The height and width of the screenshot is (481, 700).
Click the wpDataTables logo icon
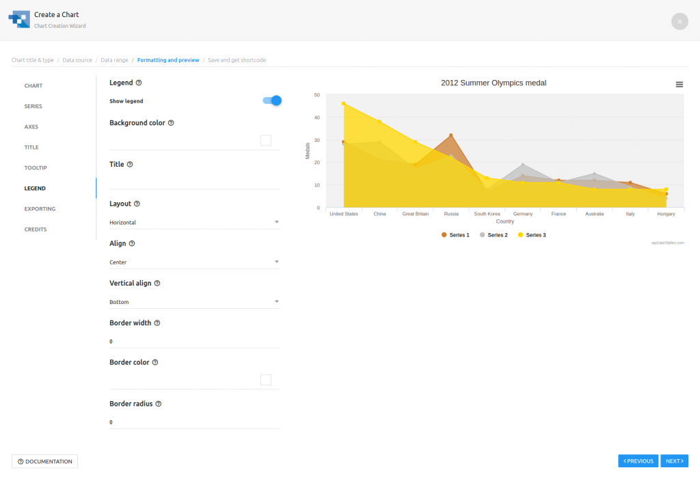click(x=19, y=20)
